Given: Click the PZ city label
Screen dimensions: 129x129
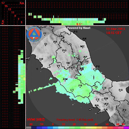Looking at the screenshot, I should [124, 110].
